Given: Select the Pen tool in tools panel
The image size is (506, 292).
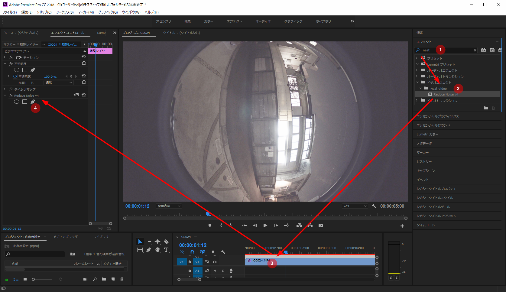Looking at the screenshot, I should pos(148,250).
